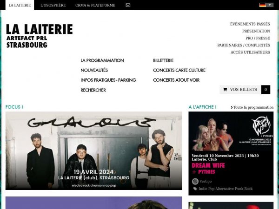Follow the Toute la programmation link
The image size is (279, 209).
click(253, 107)
